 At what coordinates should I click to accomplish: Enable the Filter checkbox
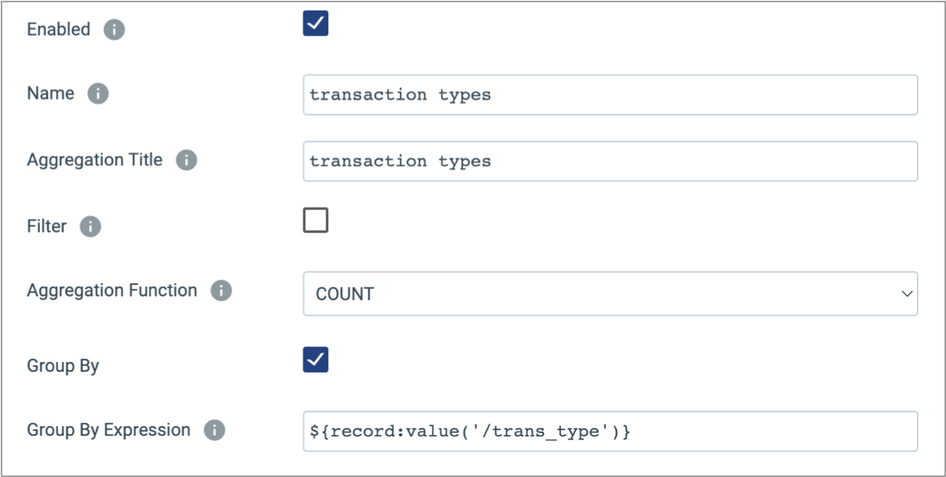pyautogui.click(x=316, y=220)
